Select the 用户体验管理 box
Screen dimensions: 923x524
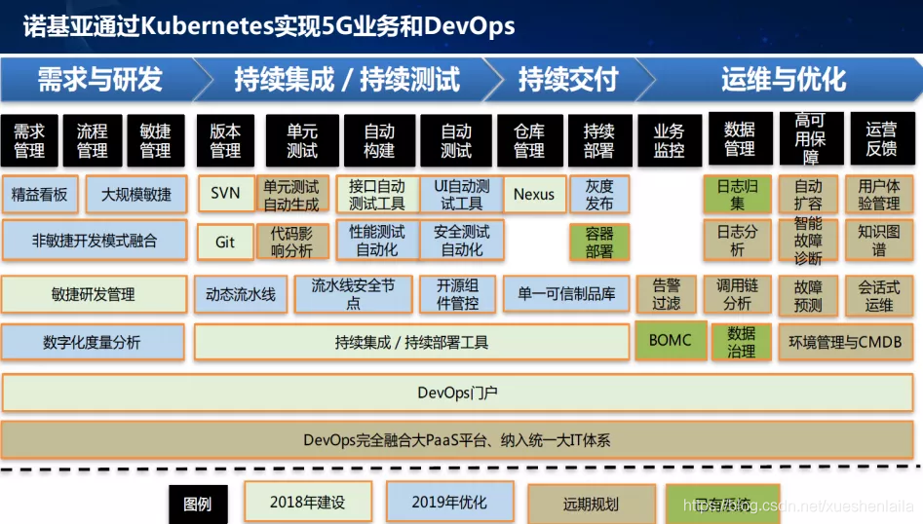point(879,195)
